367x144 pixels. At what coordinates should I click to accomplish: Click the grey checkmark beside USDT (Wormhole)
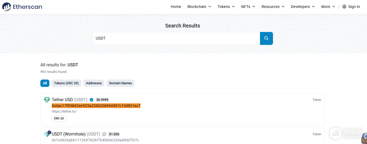[x=104, y=134]
